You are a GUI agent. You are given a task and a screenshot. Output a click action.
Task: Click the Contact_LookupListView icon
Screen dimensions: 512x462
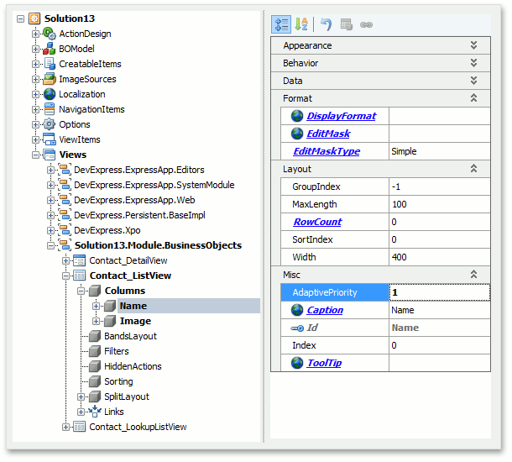pos(80,427)
